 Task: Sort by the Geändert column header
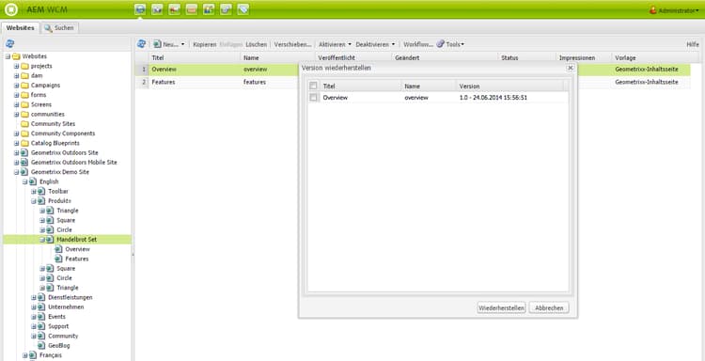click(x=445, y=58)
